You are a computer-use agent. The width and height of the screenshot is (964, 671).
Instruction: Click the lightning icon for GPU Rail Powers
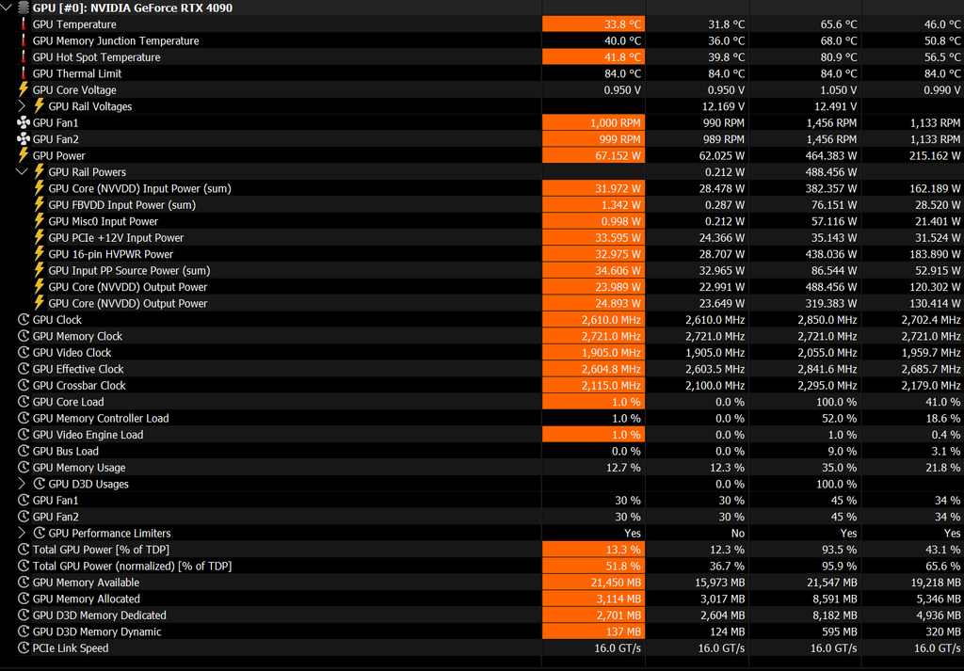click(40, 172)
